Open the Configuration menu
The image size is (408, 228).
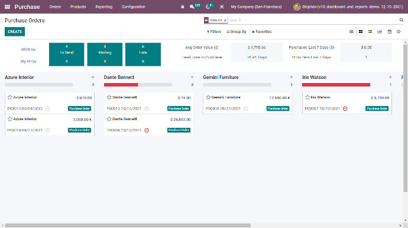click(x=133, y=7)
